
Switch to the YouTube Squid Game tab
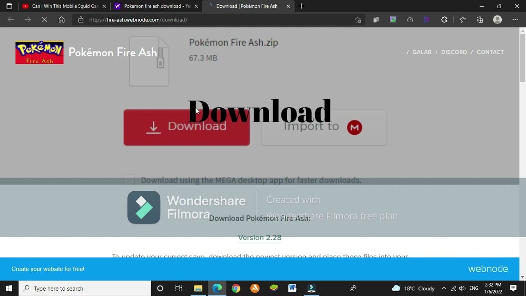coord(64,6)
